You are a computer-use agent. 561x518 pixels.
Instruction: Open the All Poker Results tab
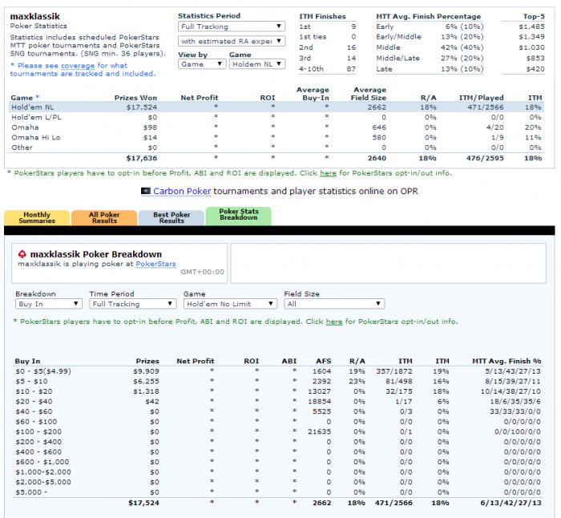pyautogui.click(x=103, y=217)
